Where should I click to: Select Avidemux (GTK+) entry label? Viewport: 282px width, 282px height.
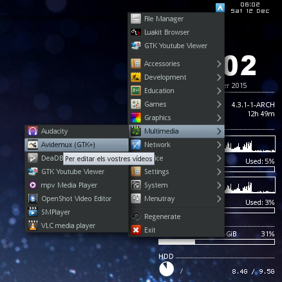[68, 145]
